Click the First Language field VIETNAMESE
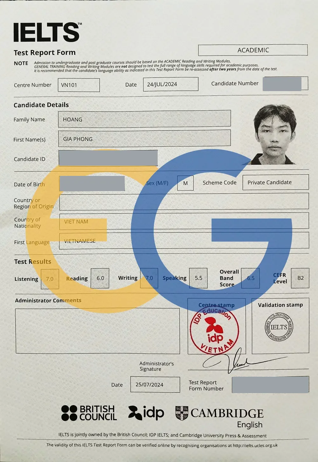This screenshot has height=462, width=318. (x=184, y=241)
